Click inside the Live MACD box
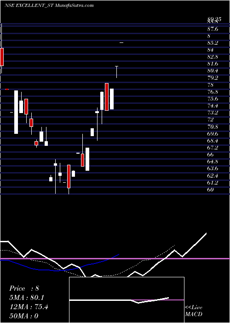230x323 pixels. coord(126,300)
